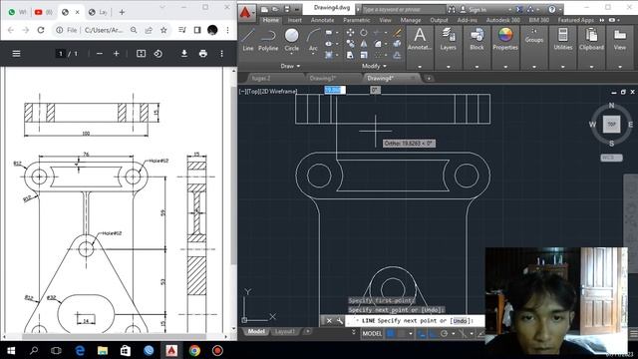This screenshot has width=638, height=359.
Task: Download the PDF in Chrome viewer
Action: tap(183, 53)
